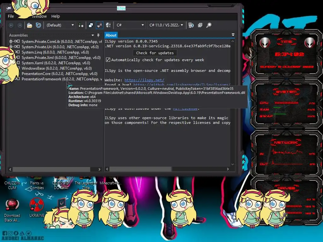
Task: Click the Check for updates button
Action: [155, 53]
